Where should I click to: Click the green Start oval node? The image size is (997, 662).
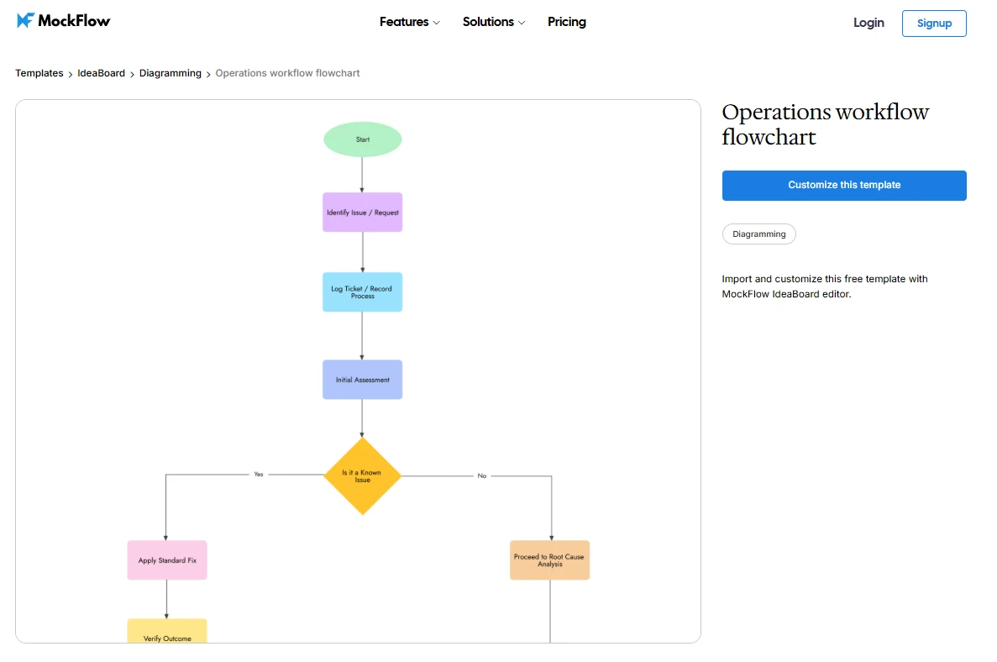362,139
